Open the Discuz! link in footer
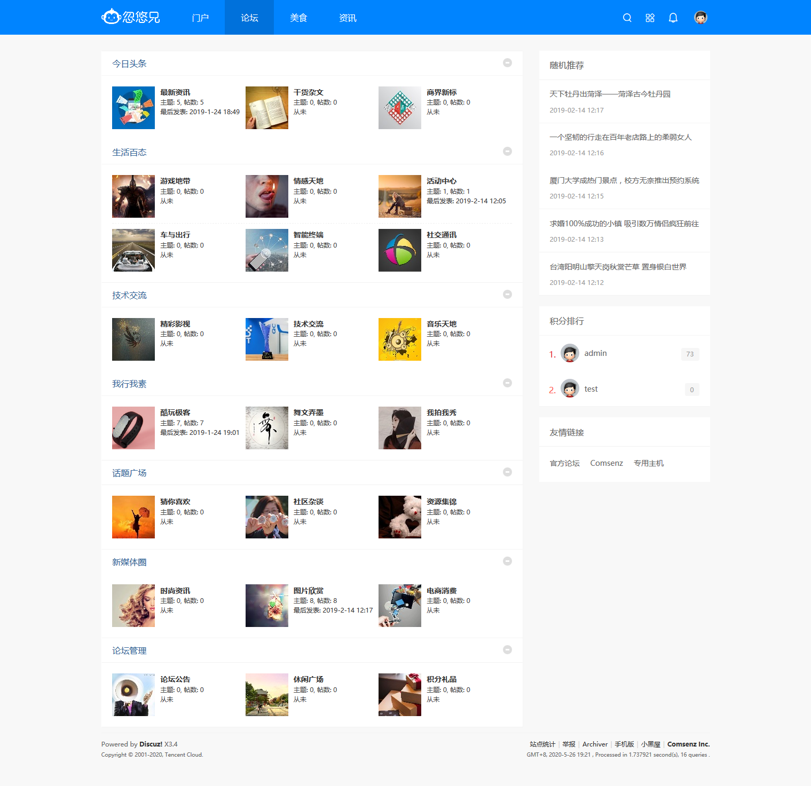811x786 pixels. click(x=151, y=744)
